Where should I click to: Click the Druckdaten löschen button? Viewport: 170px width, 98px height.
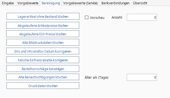43,86
